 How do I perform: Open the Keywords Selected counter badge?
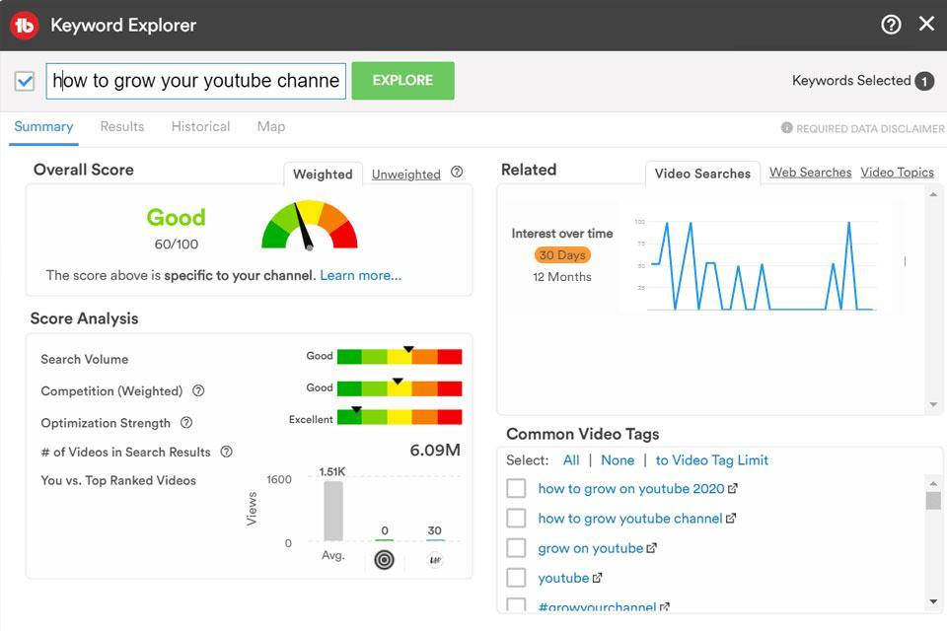pos(924,81)
